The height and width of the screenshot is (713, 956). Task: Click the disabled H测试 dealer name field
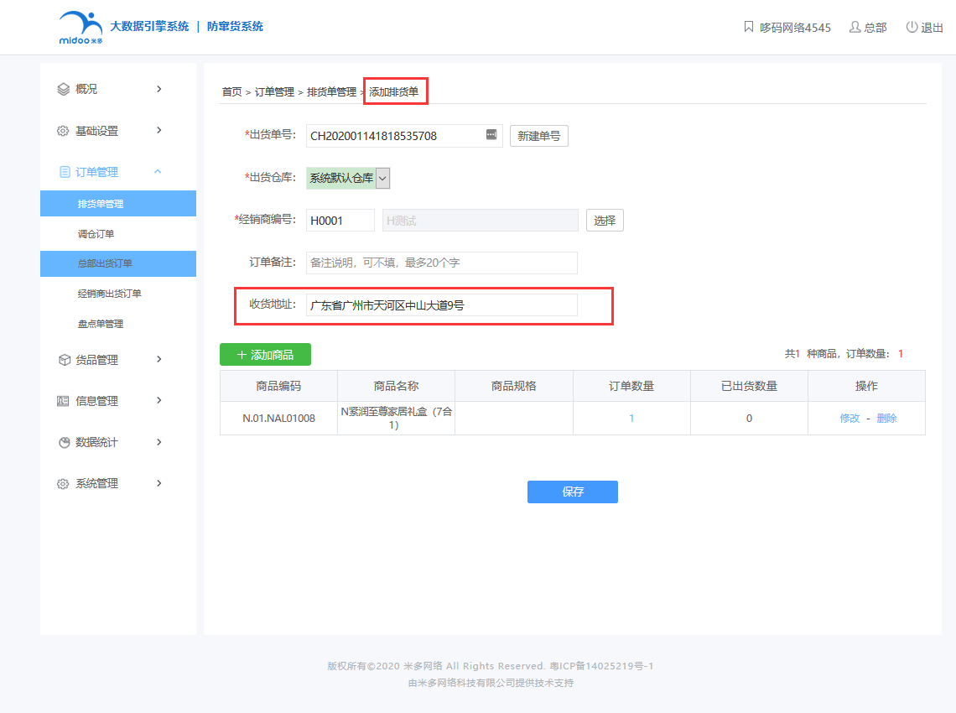(x=480, y=220)
